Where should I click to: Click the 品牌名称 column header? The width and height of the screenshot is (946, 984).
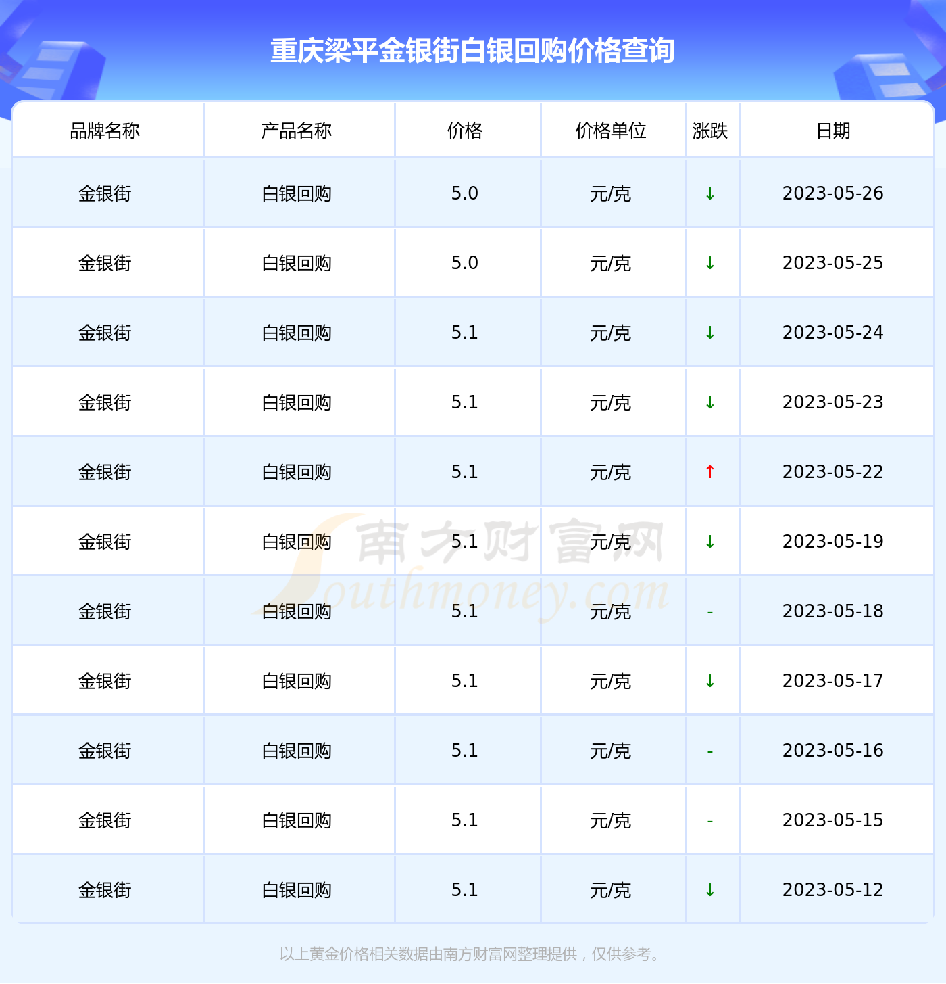point(105,131)
